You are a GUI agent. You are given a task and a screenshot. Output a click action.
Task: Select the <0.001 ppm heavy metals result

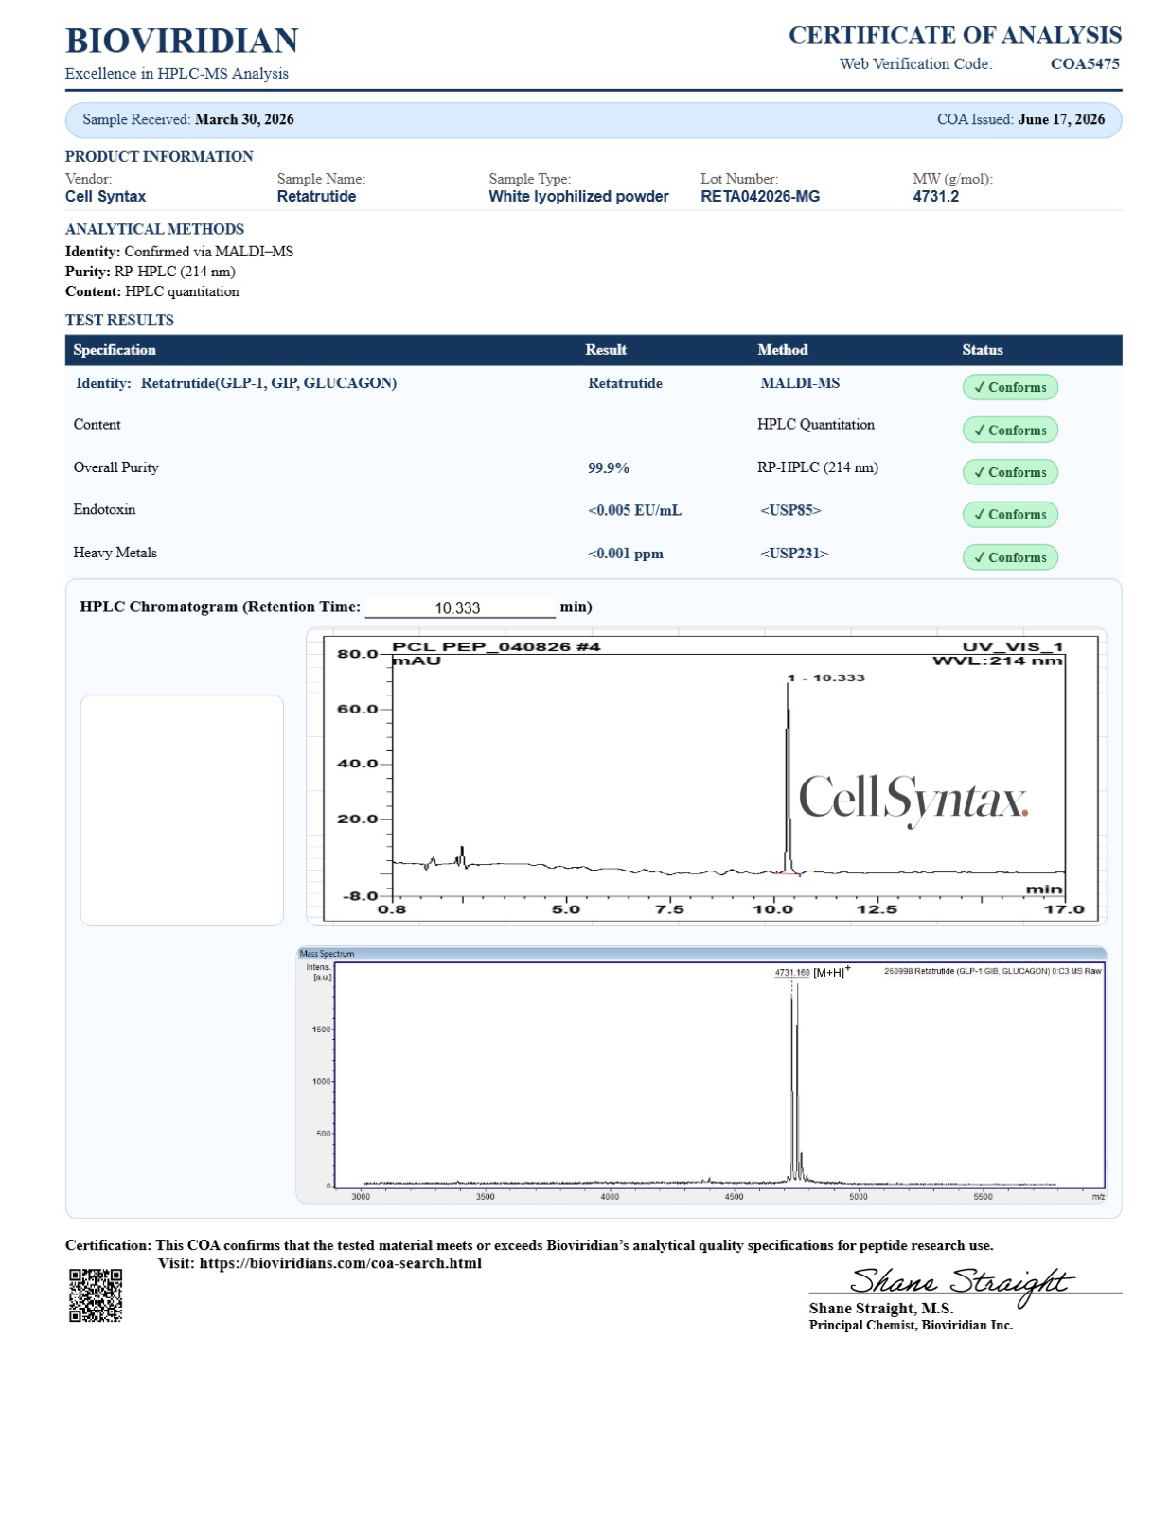pos(625,554)
